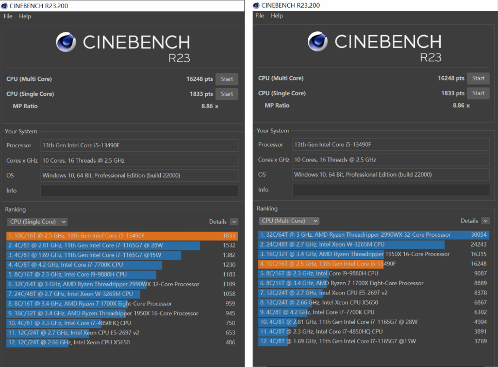The image size is (498, 367).
Task: Select single-core rank 1 i5-13490F row
Action: click(x=122, y=236)
